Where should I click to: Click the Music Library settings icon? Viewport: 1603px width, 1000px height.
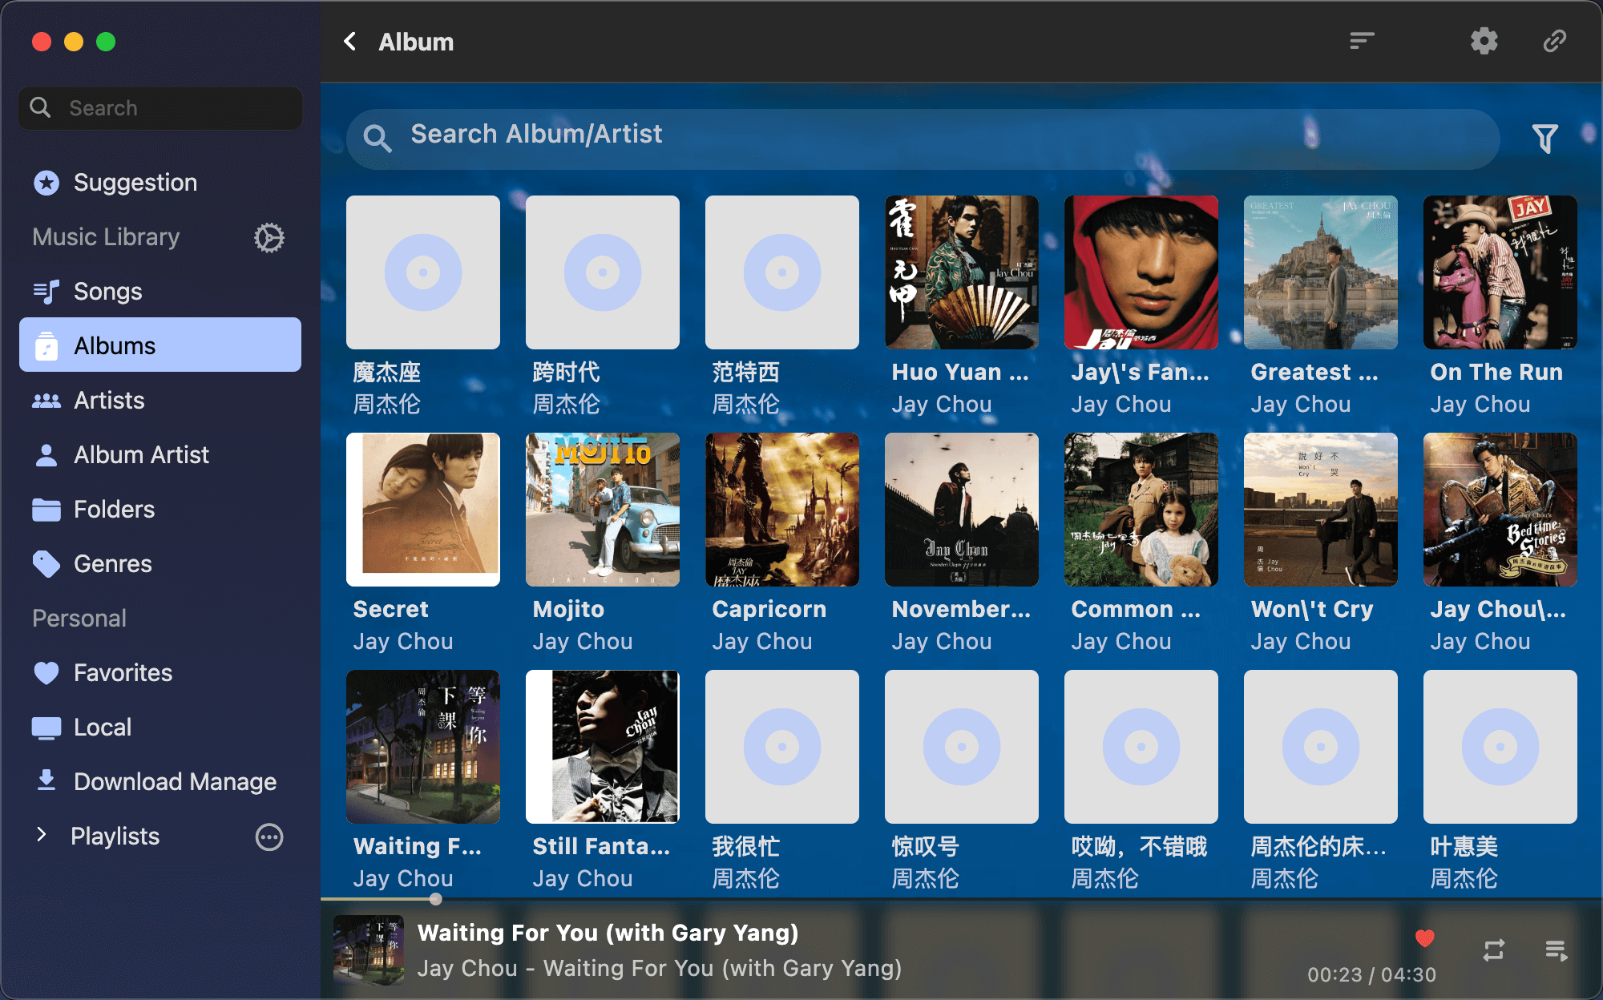[x=269, y=238]
